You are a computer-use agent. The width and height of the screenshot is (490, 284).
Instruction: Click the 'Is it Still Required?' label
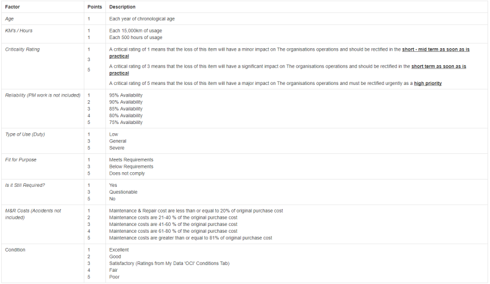[25, 186]
